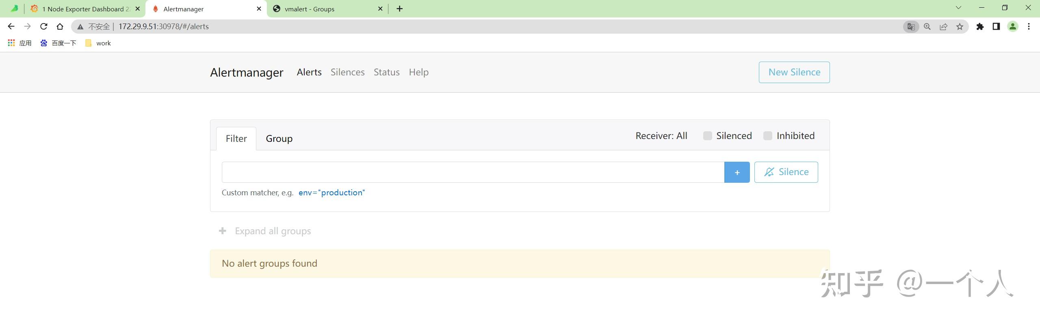Toggle the browser side panel
Viewport: 1040px width, 325px height.
996,27
